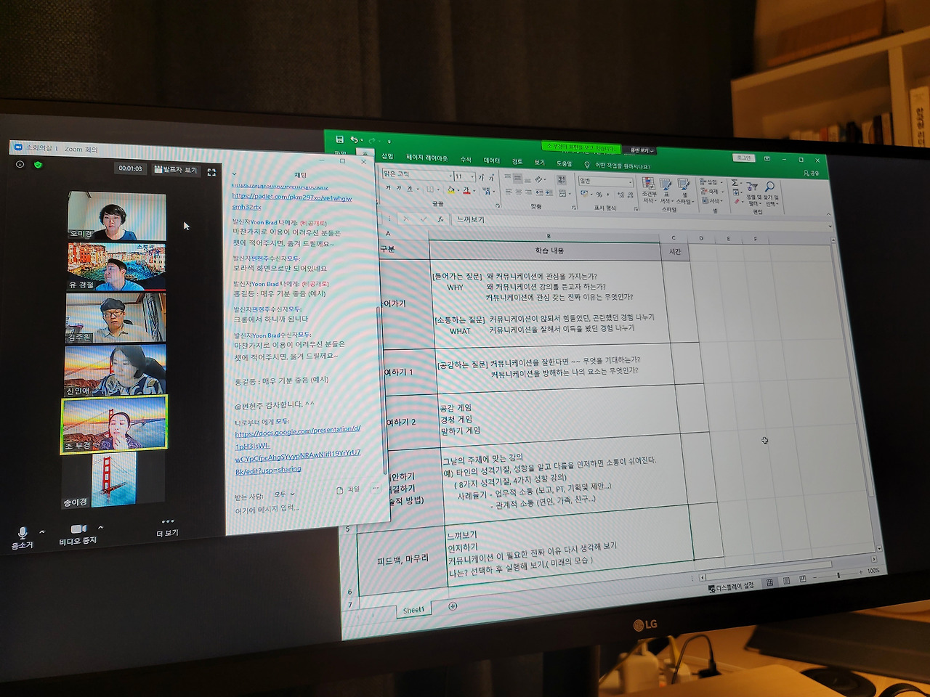Select the Sheet1 tab
Image resolution: width=930 pixels, height=697 pixels.
[413, 610]
